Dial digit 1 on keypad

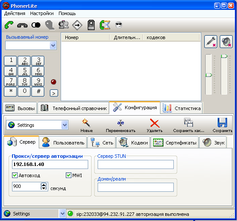[x=10, y=61]
